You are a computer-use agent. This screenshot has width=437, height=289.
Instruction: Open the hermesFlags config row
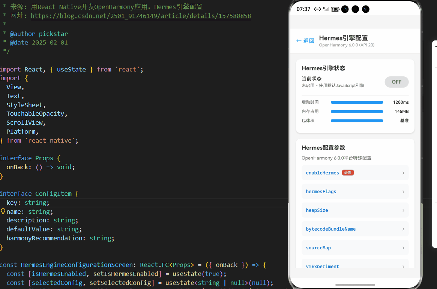point(355,191)
